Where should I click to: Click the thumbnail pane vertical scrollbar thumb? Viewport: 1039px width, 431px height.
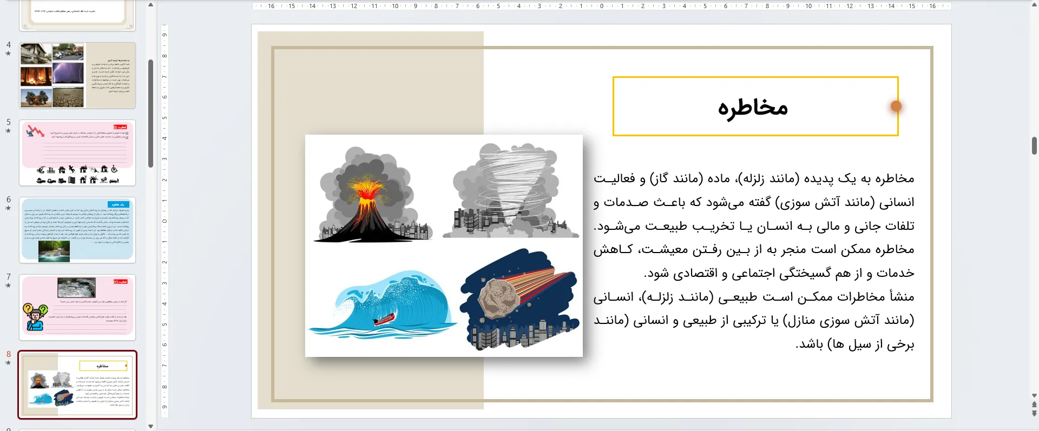[x=150, y=114]
